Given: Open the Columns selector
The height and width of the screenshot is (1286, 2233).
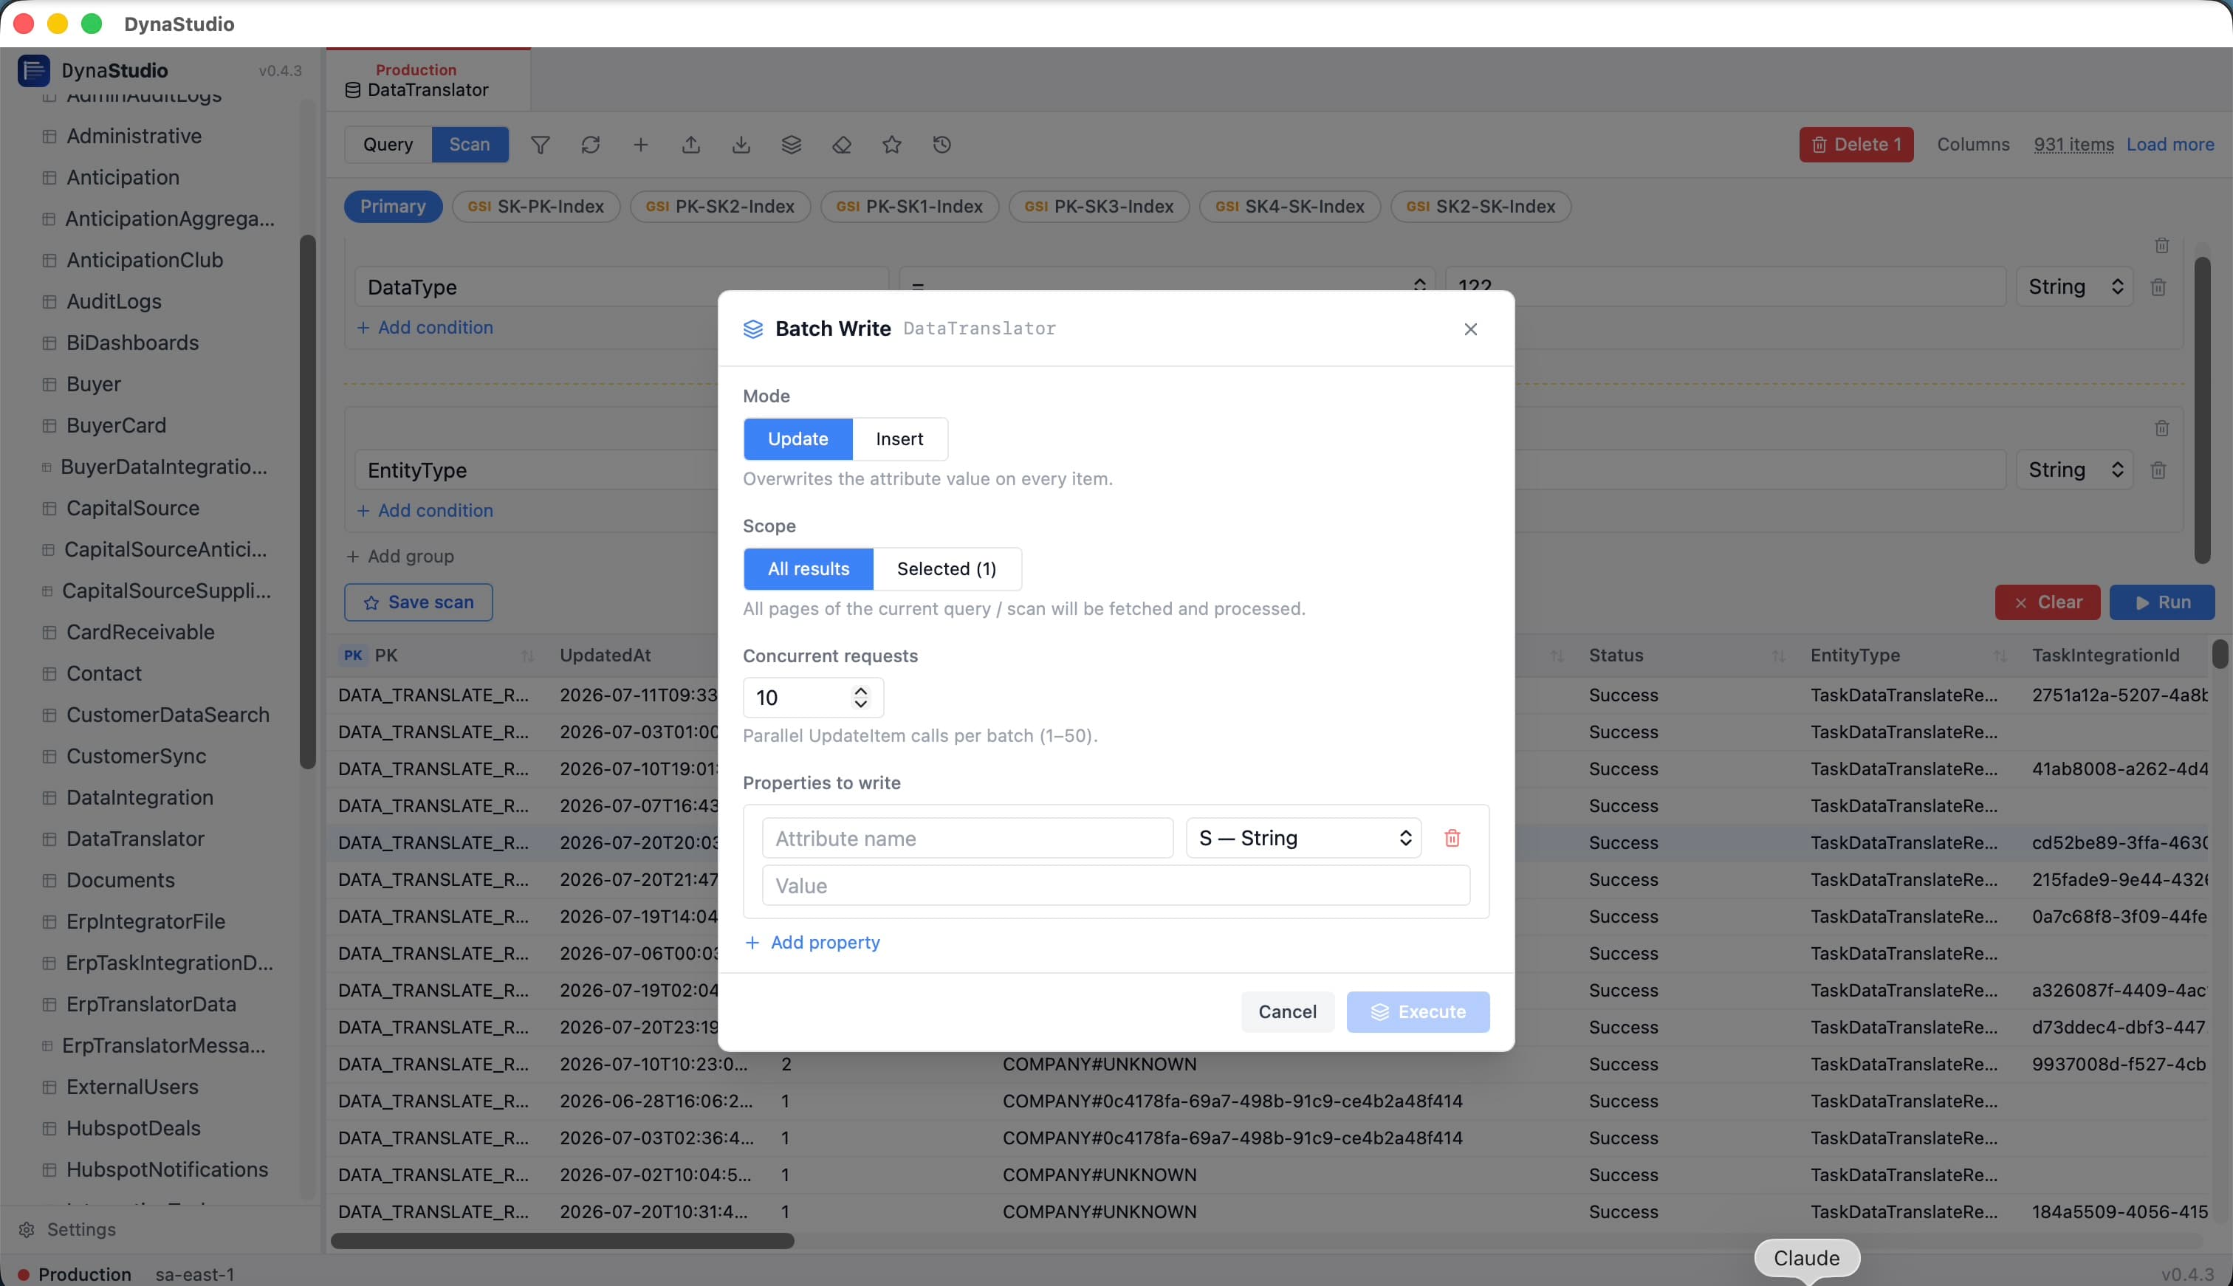Looking at the screenshot, I should coord(1972,145).
